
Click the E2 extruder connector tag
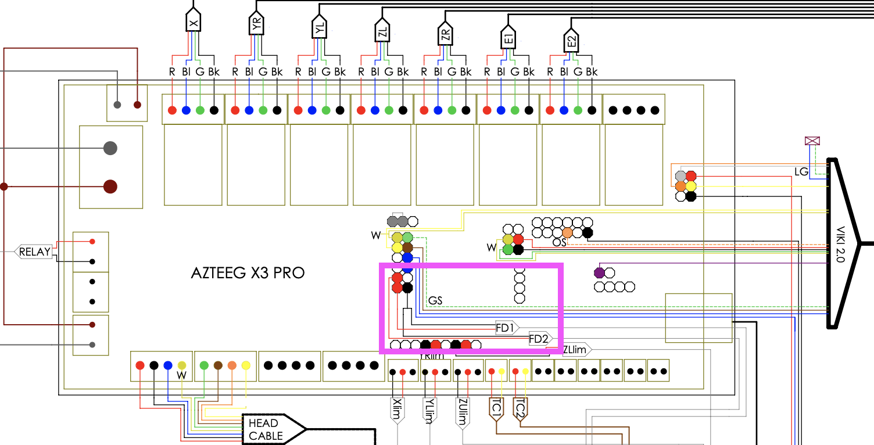[571, 40]
